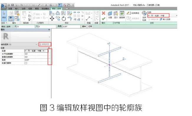Click the Mirror - Pick Axis icon
Image resolution: width=192 pixels, height=116 pixels.
[x=64, y=13]
